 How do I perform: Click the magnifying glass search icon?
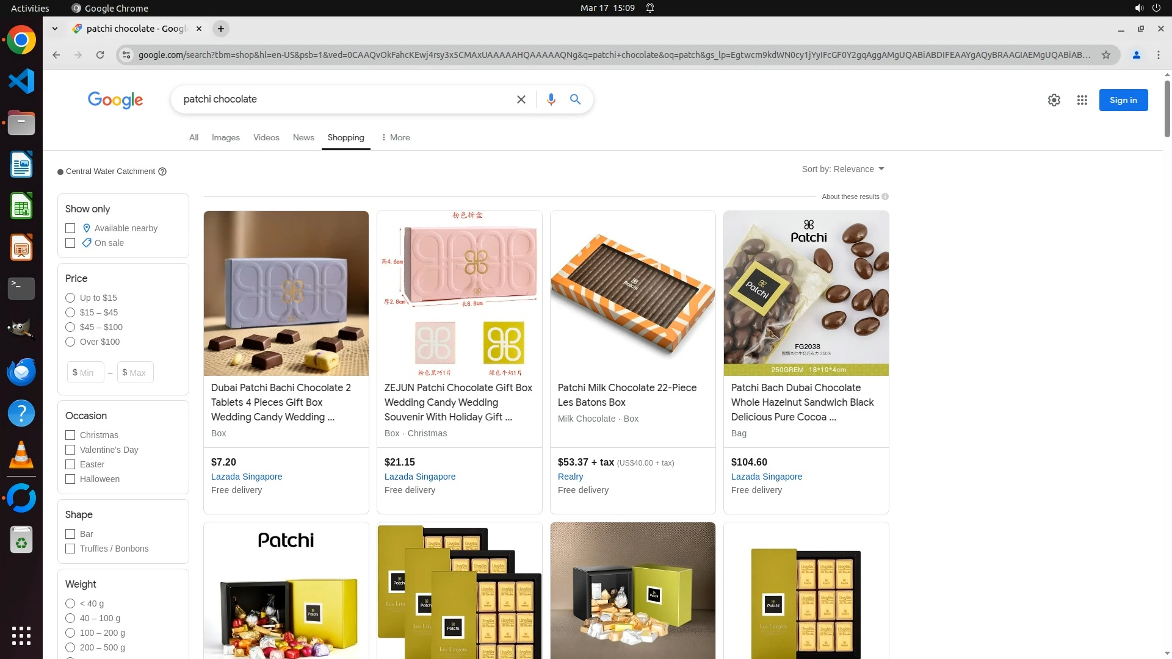click(x=575, y=99)
